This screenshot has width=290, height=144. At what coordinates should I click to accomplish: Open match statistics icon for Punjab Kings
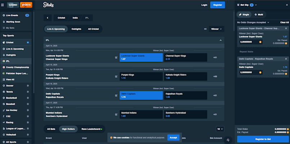coord(116,76)
